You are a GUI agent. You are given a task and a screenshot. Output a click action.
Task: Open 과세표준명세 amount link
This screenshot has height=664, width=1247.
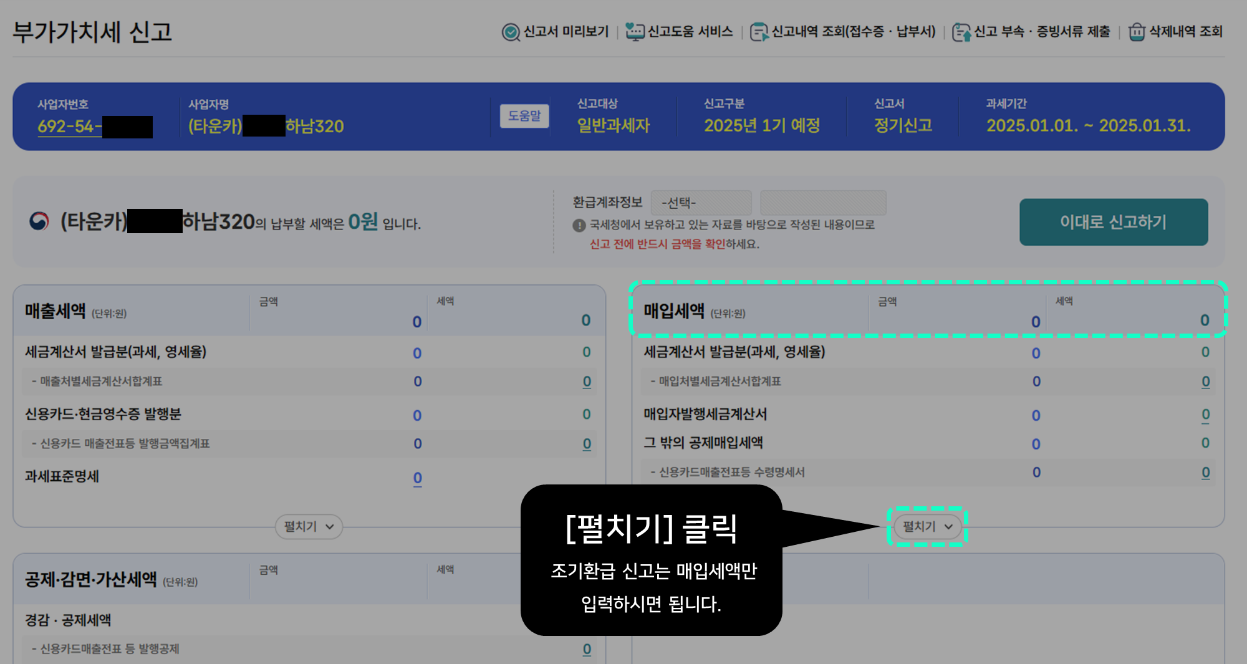tap(418, 478)
